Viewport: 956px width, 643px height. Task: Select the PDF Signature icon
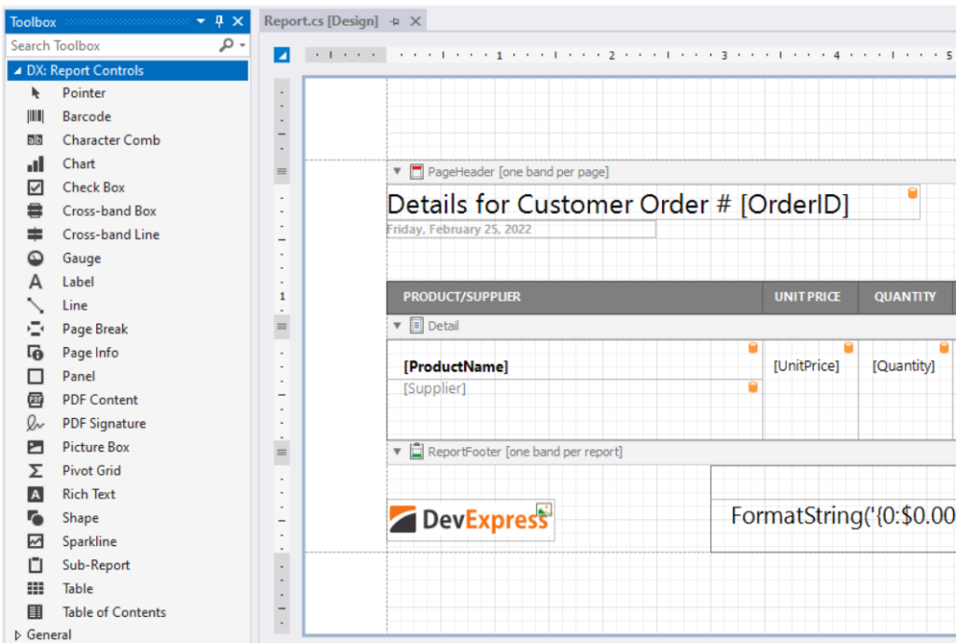click(x=35, y=424)
